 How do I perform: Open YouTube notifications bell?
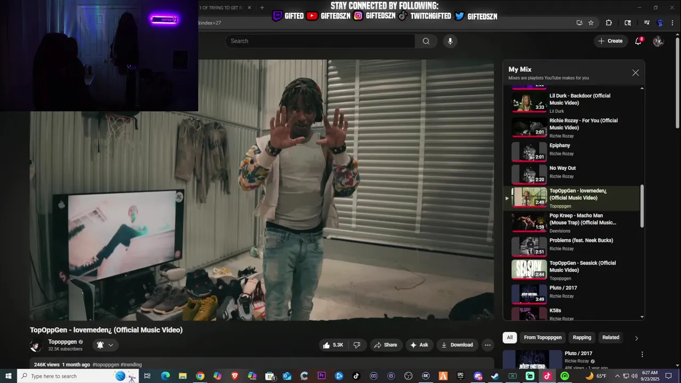(x=638, y=41)
